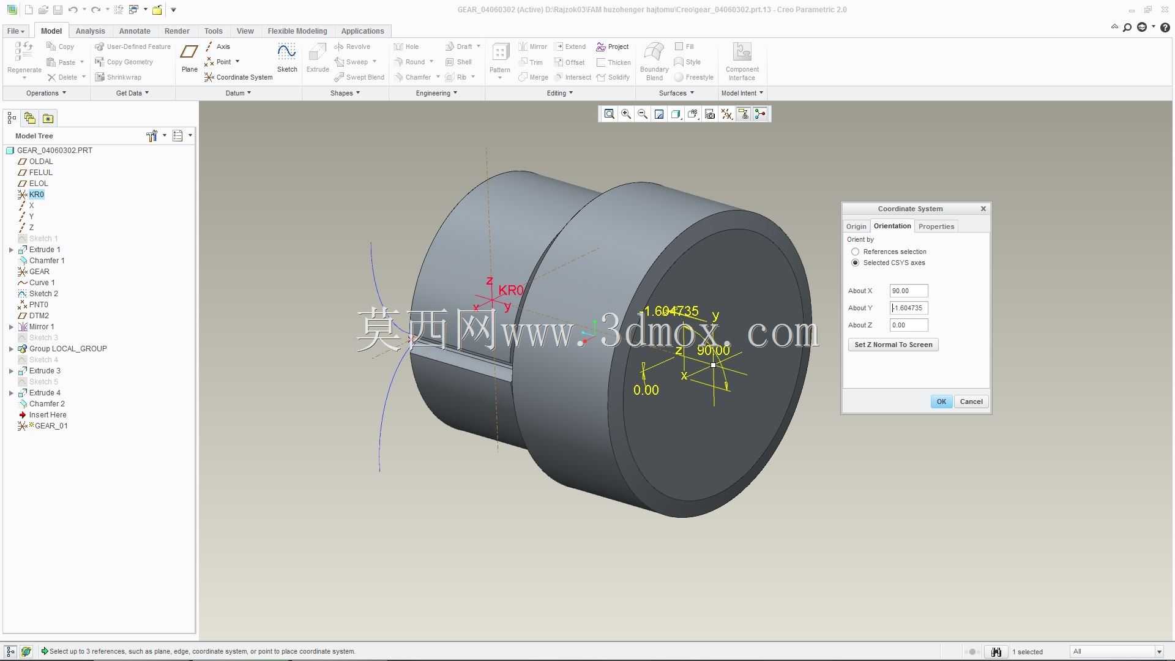
Task: Open the Favorites navigator tab
Action: [x=48, y=118]
